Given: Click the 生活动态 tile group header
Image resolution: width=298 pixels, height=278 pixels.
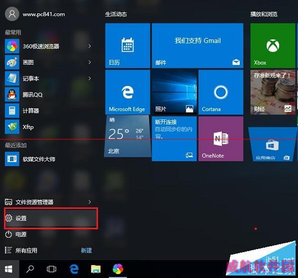Looking at the screenshot, I should point(116,14).
